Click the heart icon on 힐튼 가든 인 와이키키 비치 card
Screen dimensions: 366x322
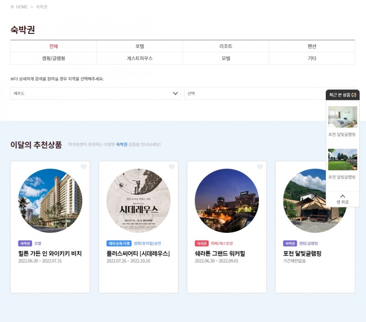coord(82,167)
